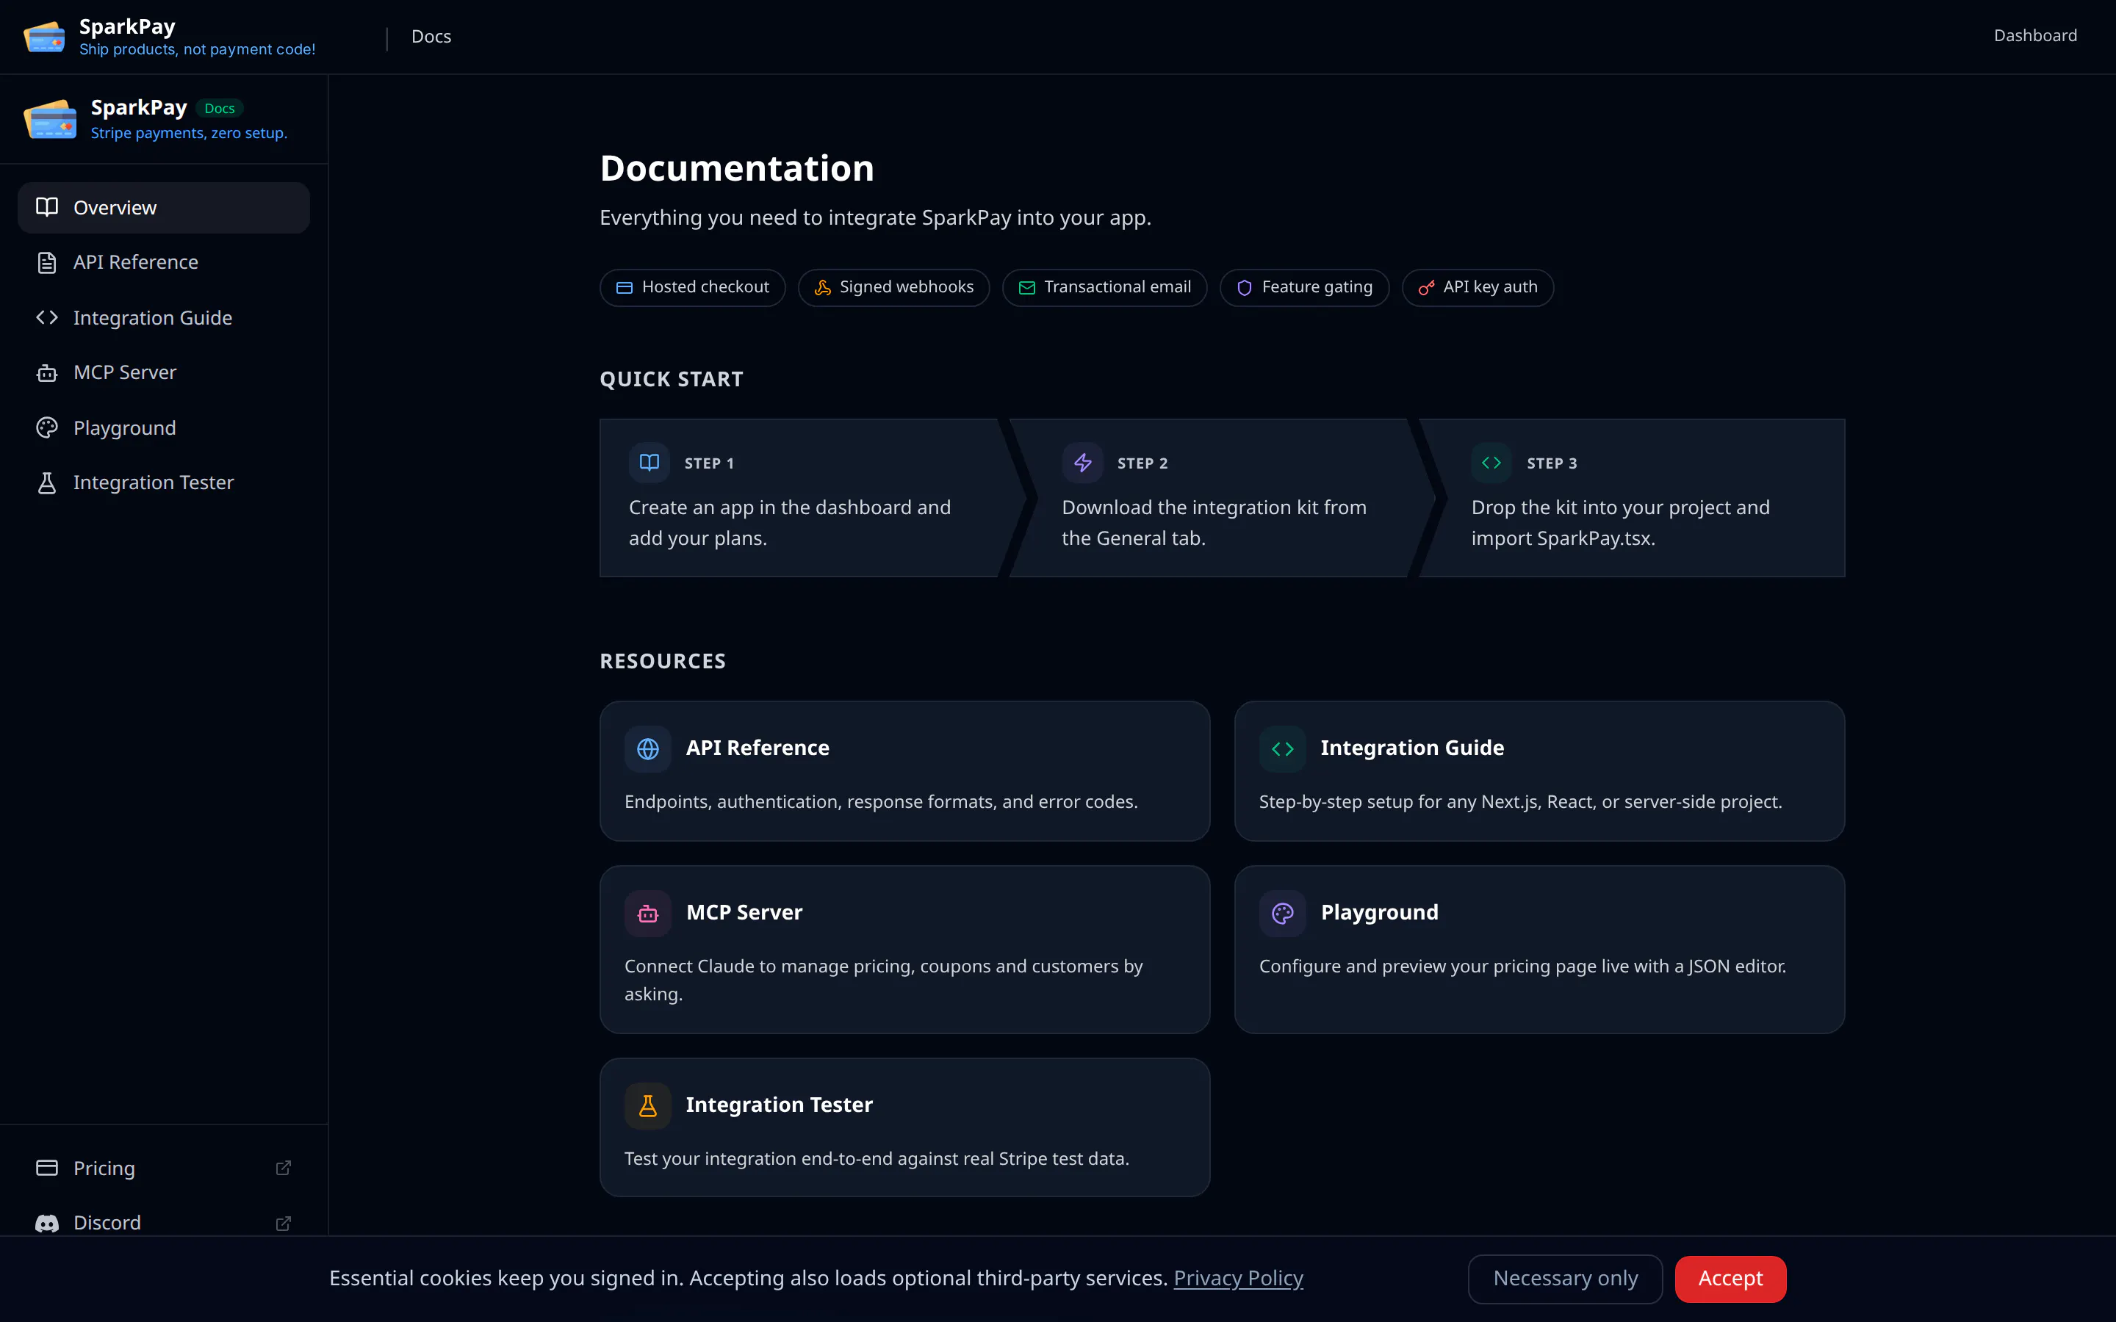Click the Signed webhooks feature chip
Viewport: 2116px width, 1322px height.
click(x=893, y=288)
